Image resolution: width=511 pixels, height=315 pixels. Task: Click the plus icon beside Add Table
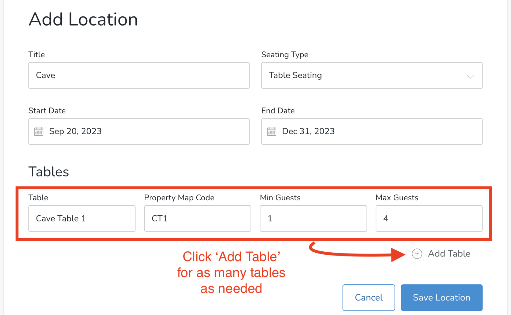417,254
